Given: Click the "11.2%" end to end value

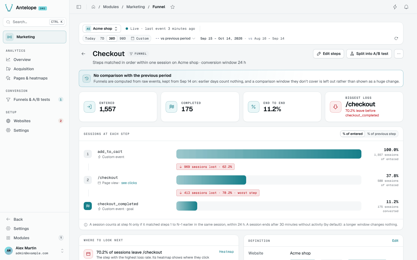Looking at the screenshot, I should click(272, 109).
